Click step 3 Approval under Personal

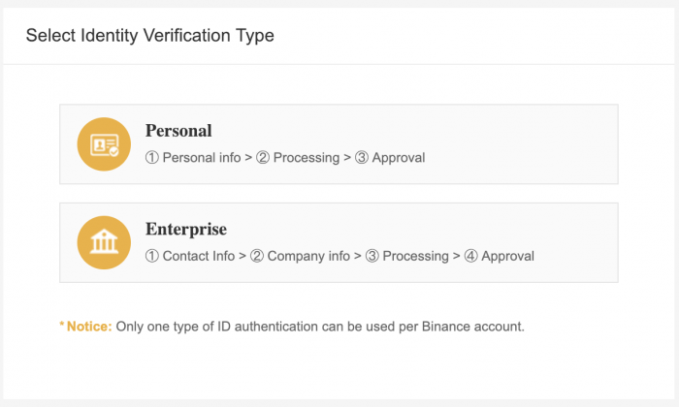390,157
